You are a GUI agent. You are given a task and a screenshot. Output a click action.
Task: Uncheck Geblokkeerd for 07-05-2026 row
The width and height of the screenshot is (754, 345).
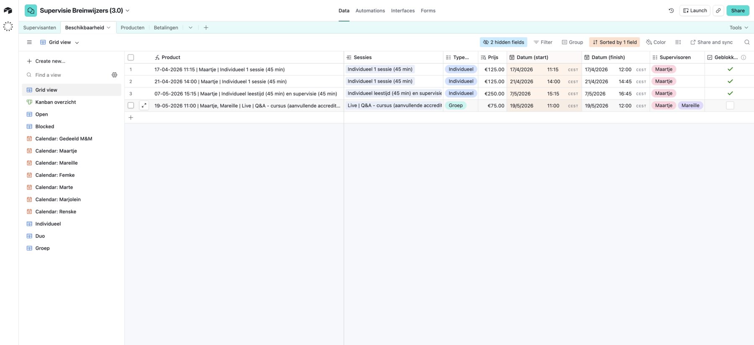[x=730, y=93]
